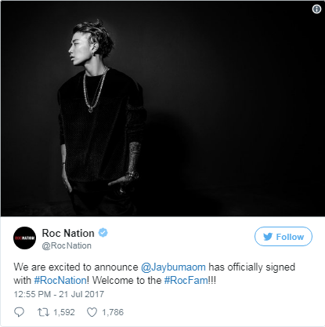Open the 12:55 PM - 21 Jul 2017 timestamp

59,294
